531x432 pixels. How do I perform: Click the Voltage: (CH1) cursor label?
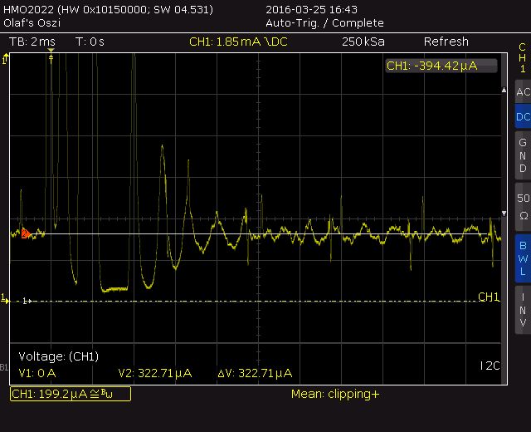pyautogui.click(x=59, y=356)
